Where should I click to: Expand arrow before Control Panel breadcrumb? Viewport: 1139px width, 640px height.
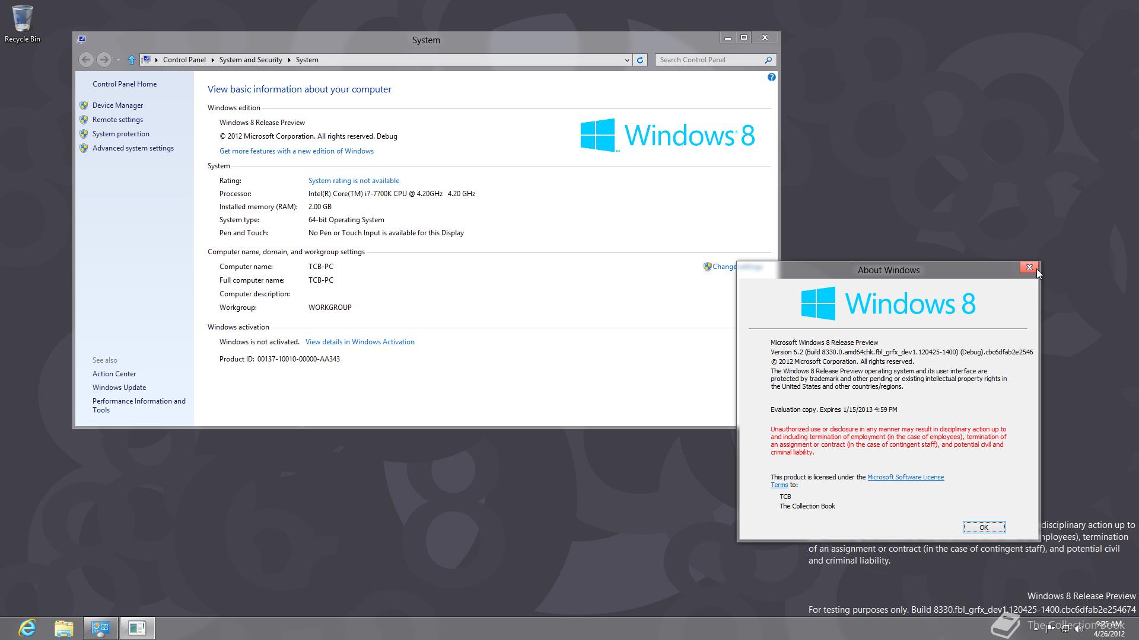[157, 60]
